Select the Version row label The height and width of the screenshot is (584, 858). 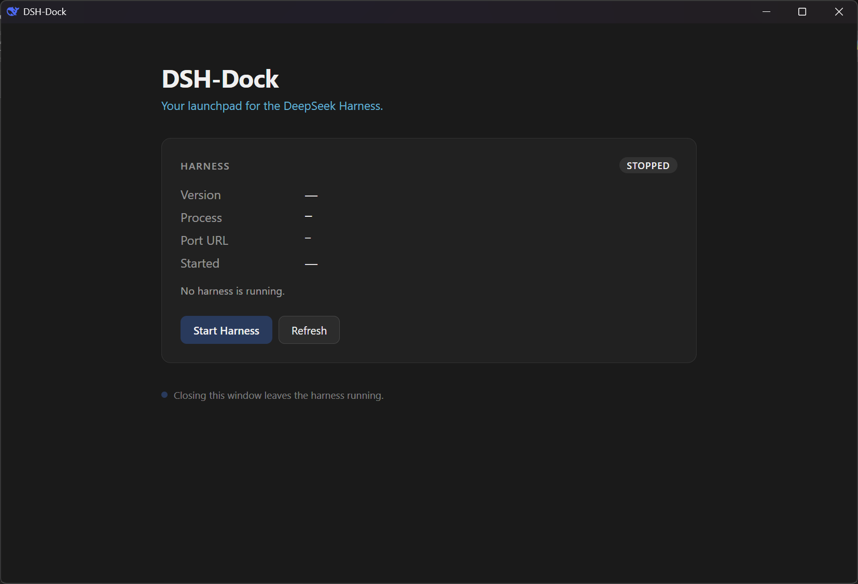tap(201, 195)
